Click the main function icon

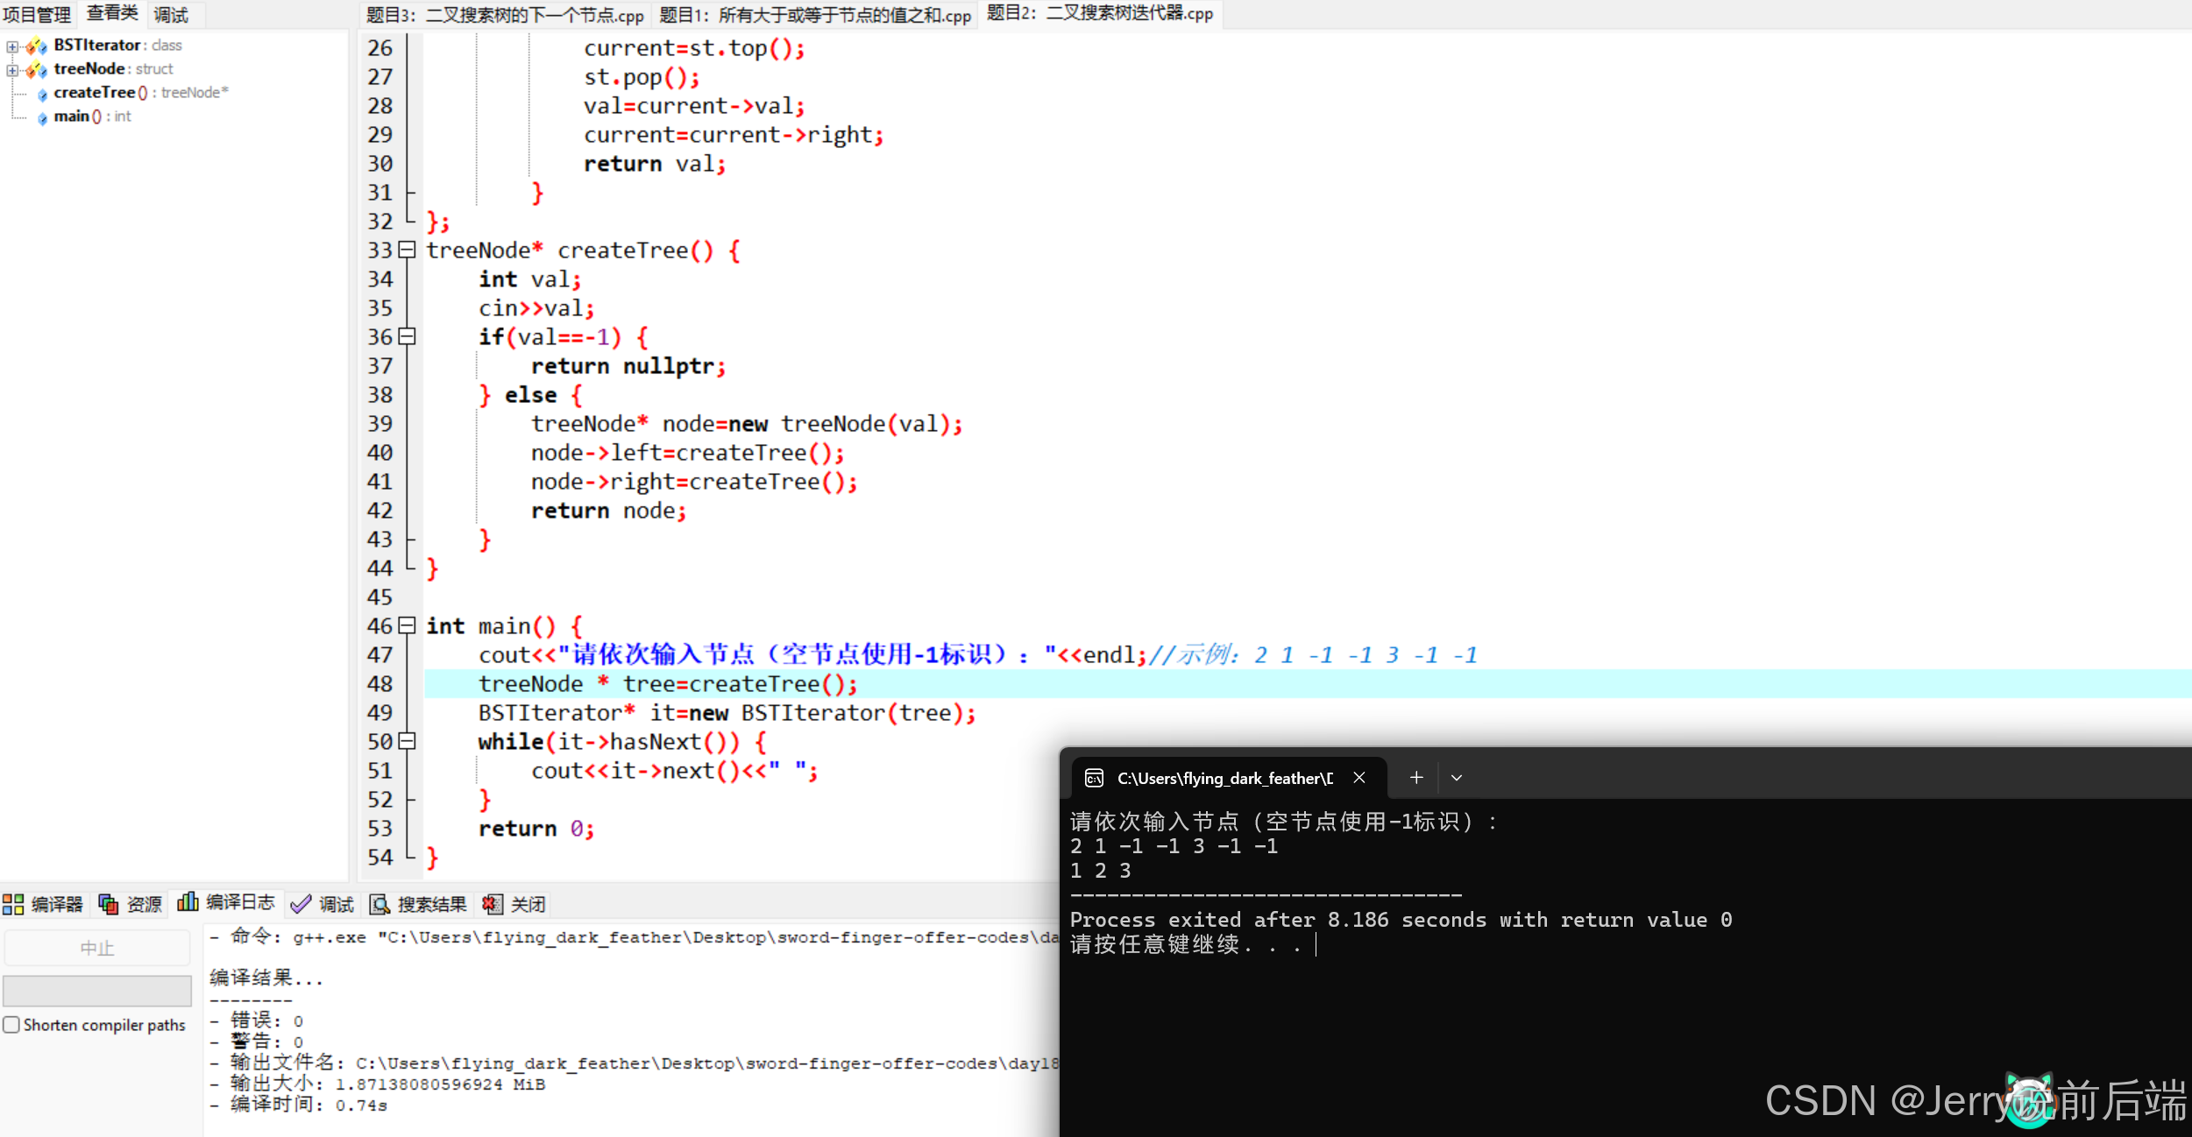tap(42, 117)
